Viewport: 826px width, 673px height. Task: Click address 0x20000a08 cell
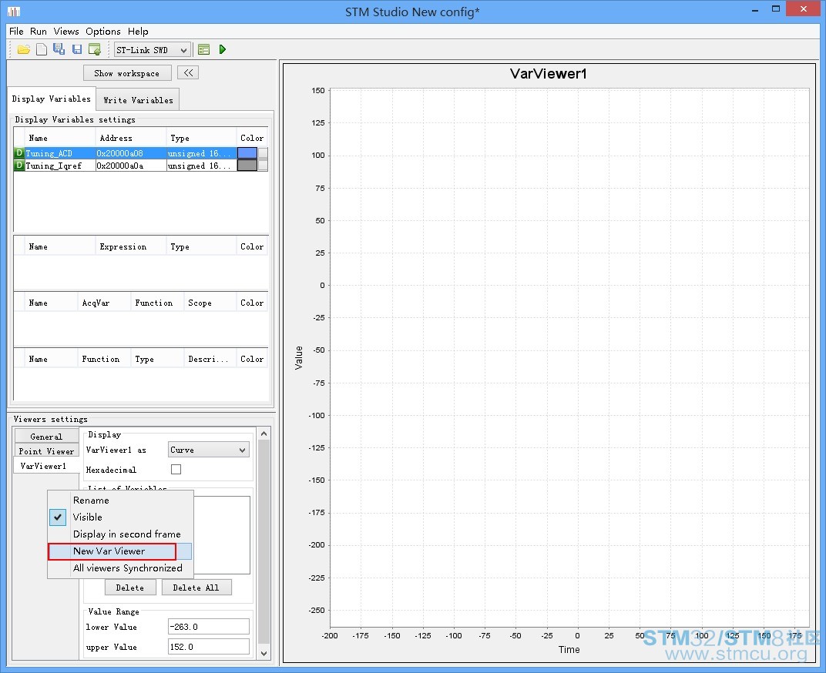click(x=130, y=153)
